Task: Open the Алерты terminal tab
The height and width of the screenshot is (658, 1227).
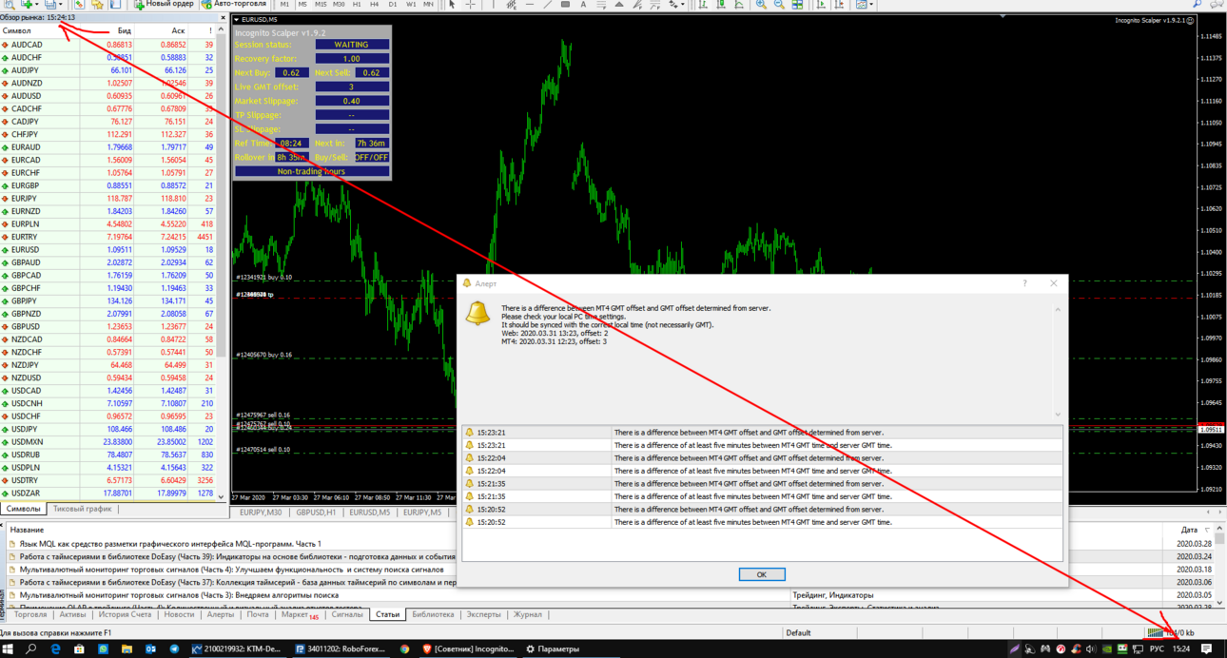Action: (x=221, y=615)
